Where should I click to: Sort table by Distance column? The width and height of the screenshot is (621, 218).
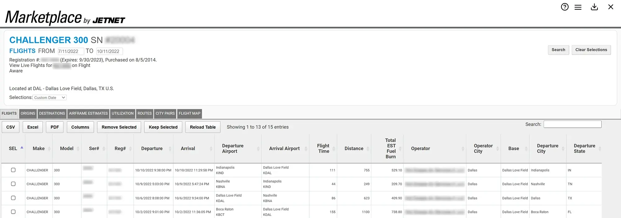tap(354, 149)
